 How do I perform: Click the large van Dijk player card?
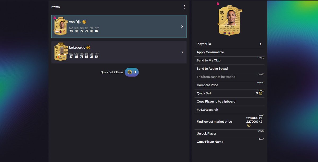[x=229, y=21]
